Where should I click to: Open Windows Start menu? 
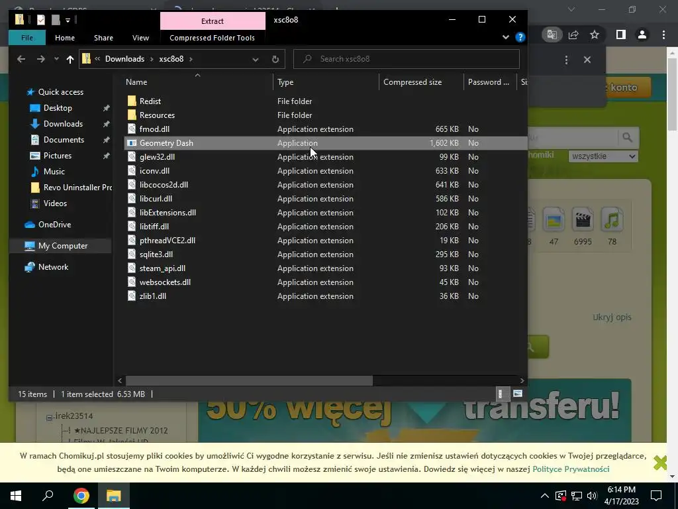point(16,496)
